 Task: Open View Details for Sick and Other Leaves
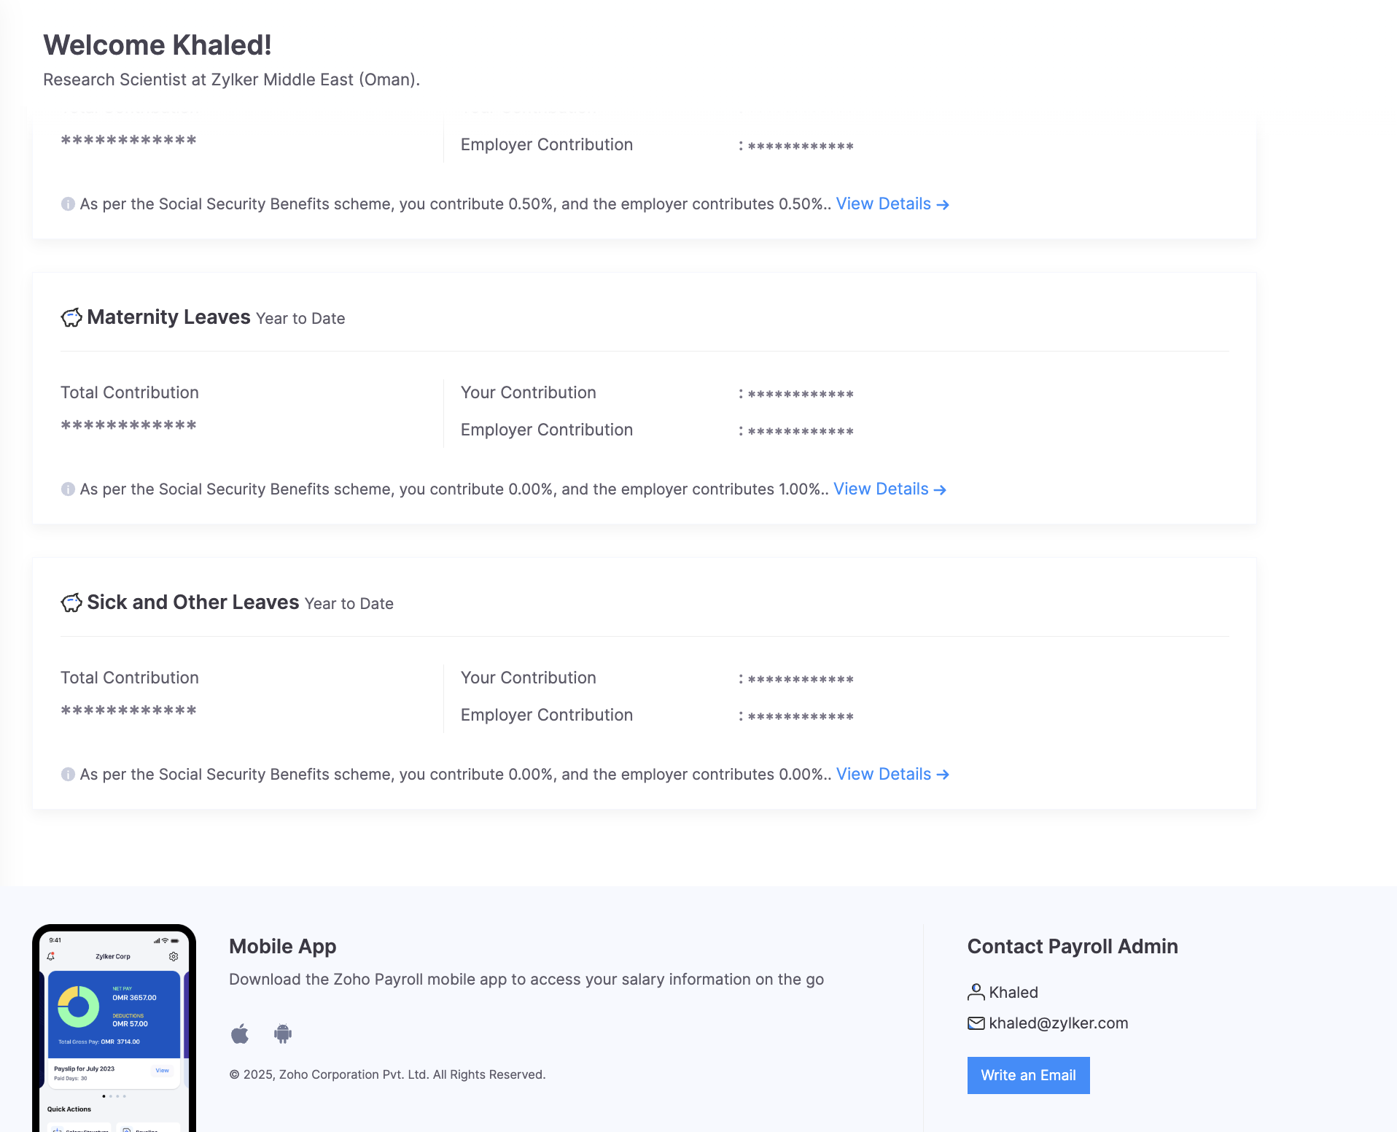(x=892, y=775)
